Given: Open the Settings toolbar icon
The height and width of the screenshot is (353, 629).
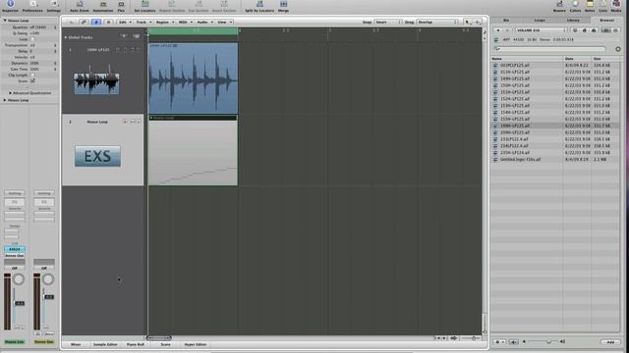Looking at the screenshot, I should [x=53, y=6].
